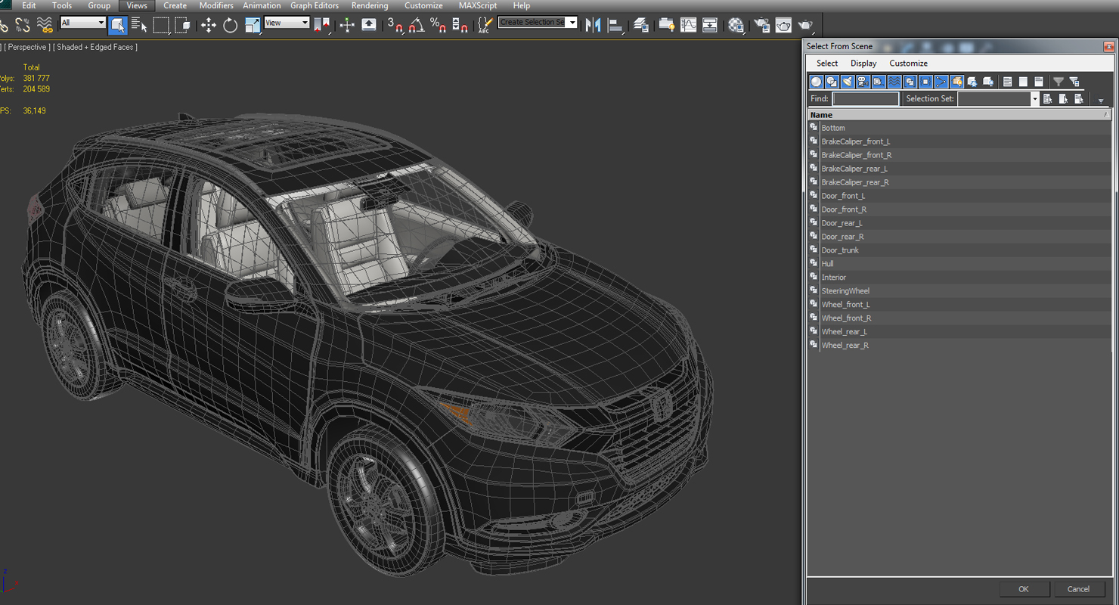The height and width of the screenshot is (605, 1119).
Task: Open the Customize menu in Select From Scene
Action: [908, 64]
